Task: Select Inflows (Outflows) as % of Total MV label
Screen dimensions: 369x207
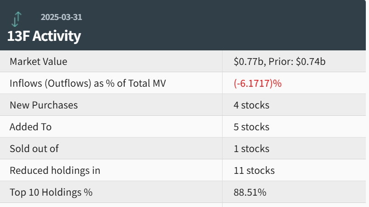Action: tap(90, 84)
